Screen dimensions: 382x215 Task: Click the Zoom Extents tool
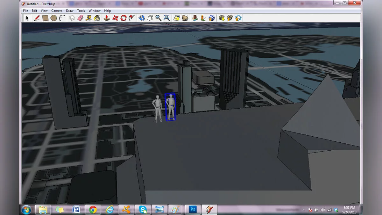166,18
